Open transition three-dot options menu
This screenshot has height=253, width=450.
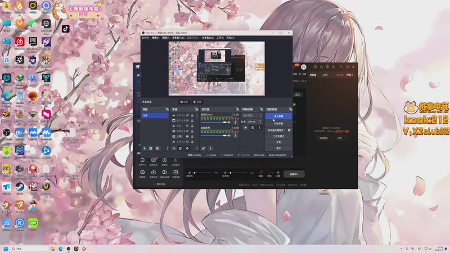click(x=260, y=128)
